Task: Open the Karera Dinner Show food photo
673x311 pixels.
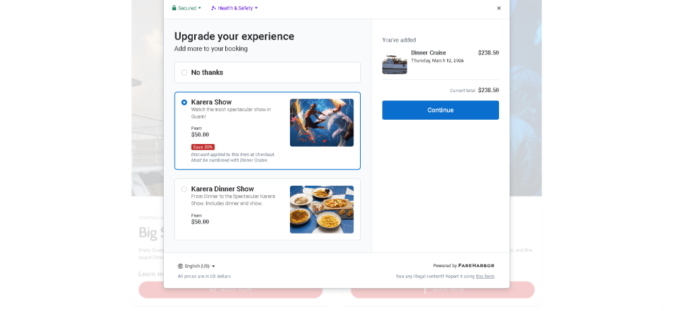Action: pyautogui.click(x=322, y=209)
